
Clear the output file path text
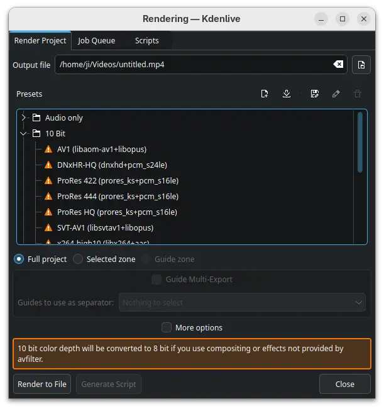click(x=338, y=65)
